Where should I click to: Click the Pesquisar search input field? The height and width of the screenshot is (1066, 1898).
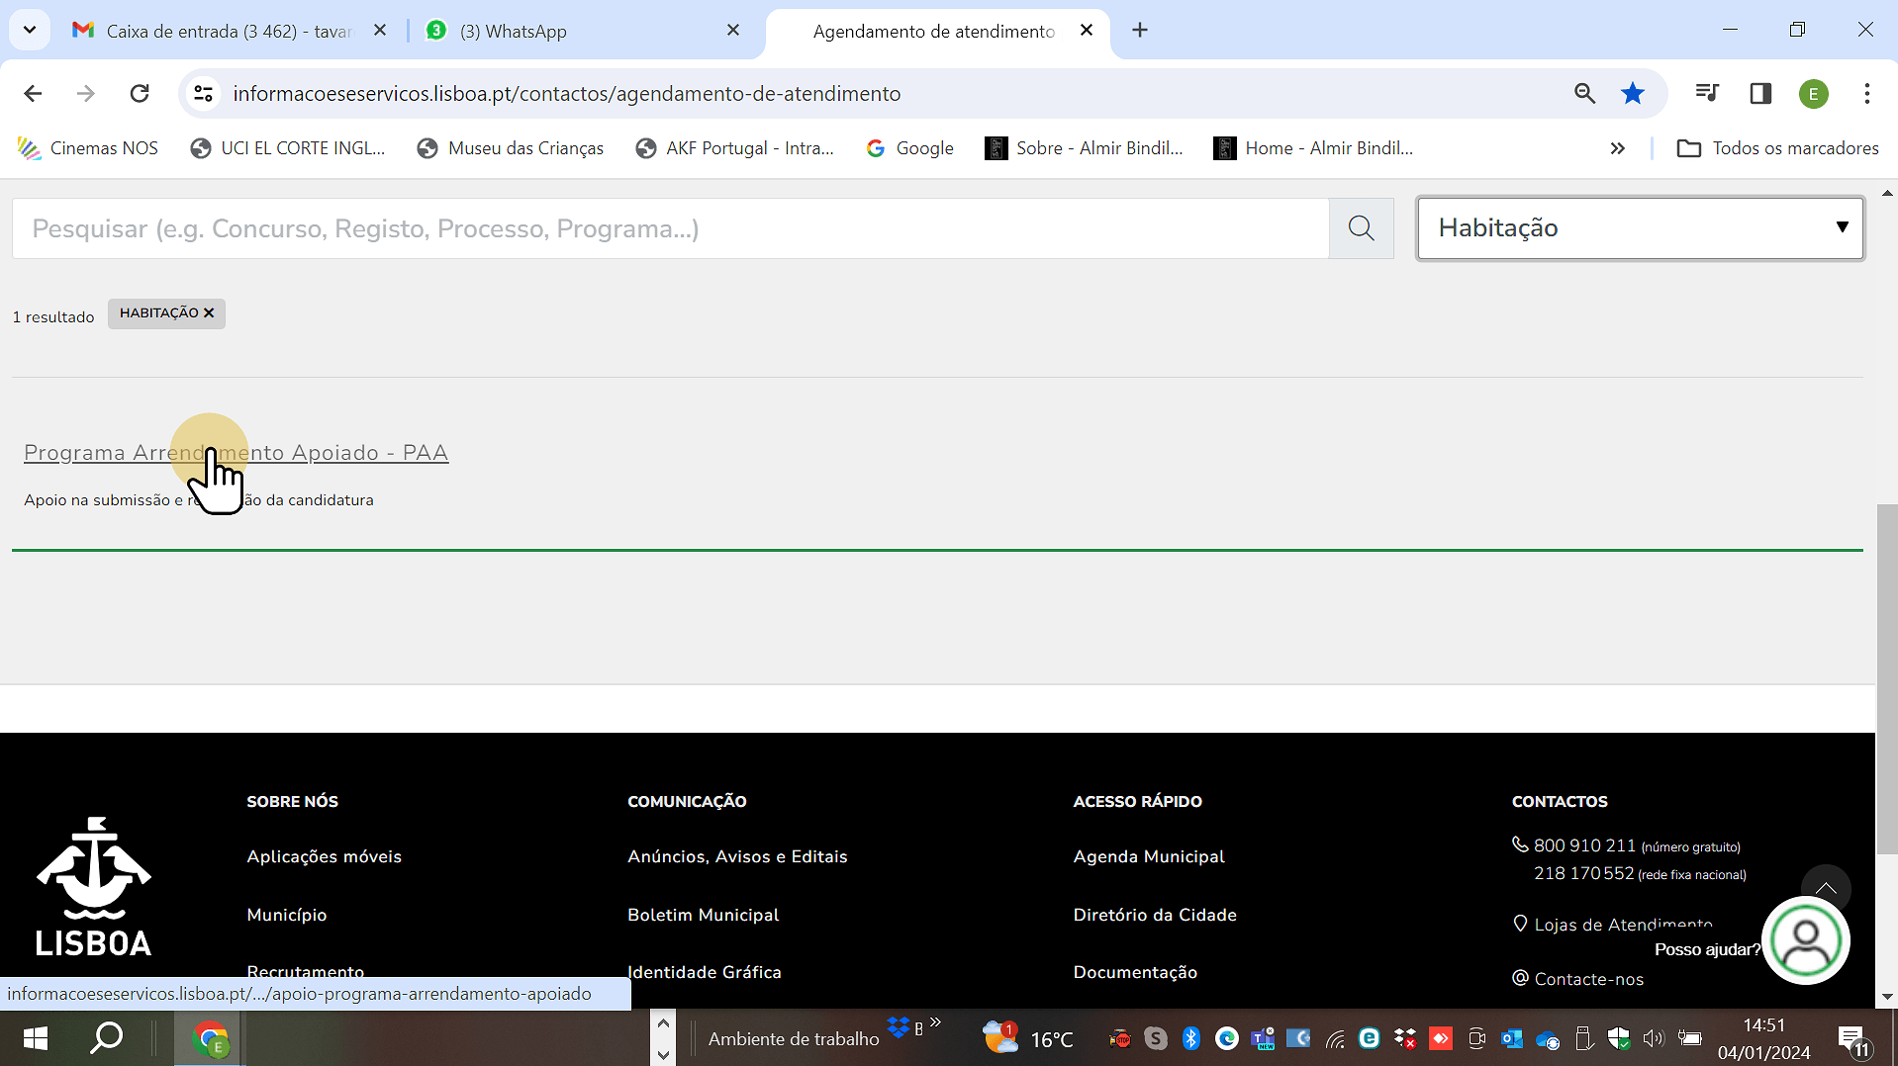coord(594,227)
